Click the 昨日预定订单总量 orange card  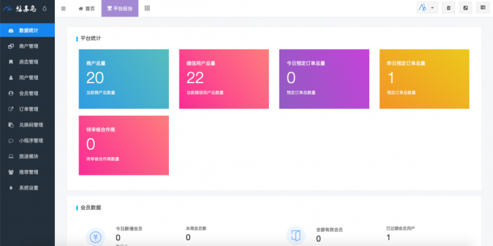[x=424, y=79]
